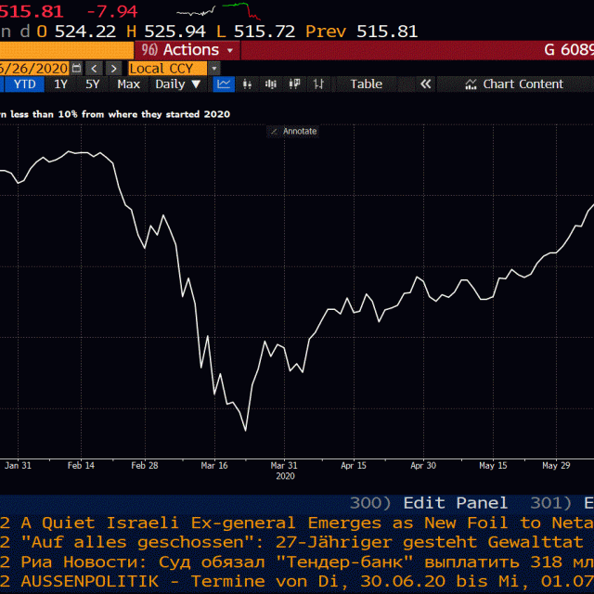594x594 pixels.
Task: Select the line chart type icon
Action: click(224, 84)
